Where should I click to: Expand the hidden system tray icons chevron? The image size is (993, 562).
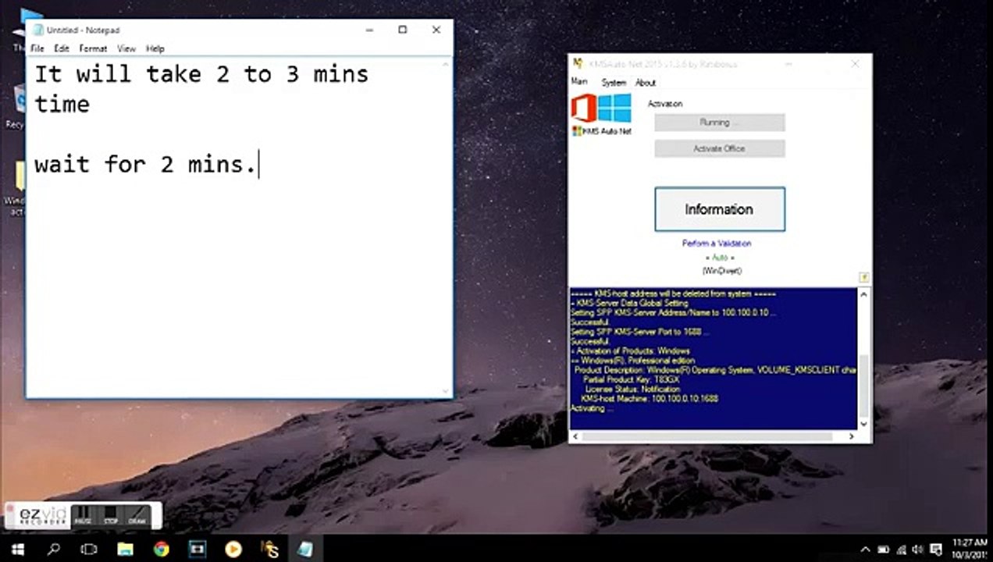(x=867, y=550)
